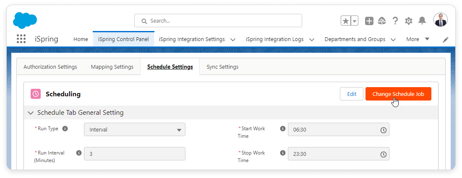Open the Setup gear icon
This screenshot has width=462, height=178.
[408, 21]
